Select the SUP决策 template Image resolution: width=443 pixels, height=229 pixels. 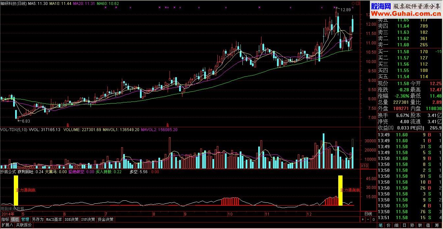pyautogui.click(x=88, y=219)
